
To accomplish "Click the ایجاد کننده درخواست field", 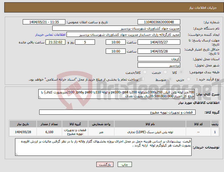I will [x=123, y=35].
